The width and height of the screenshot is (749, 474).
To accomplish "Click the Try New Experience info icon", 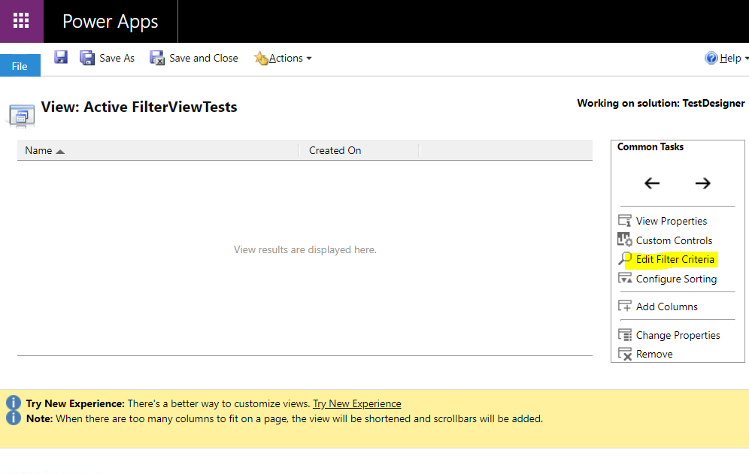I will (x=14, y=403).
